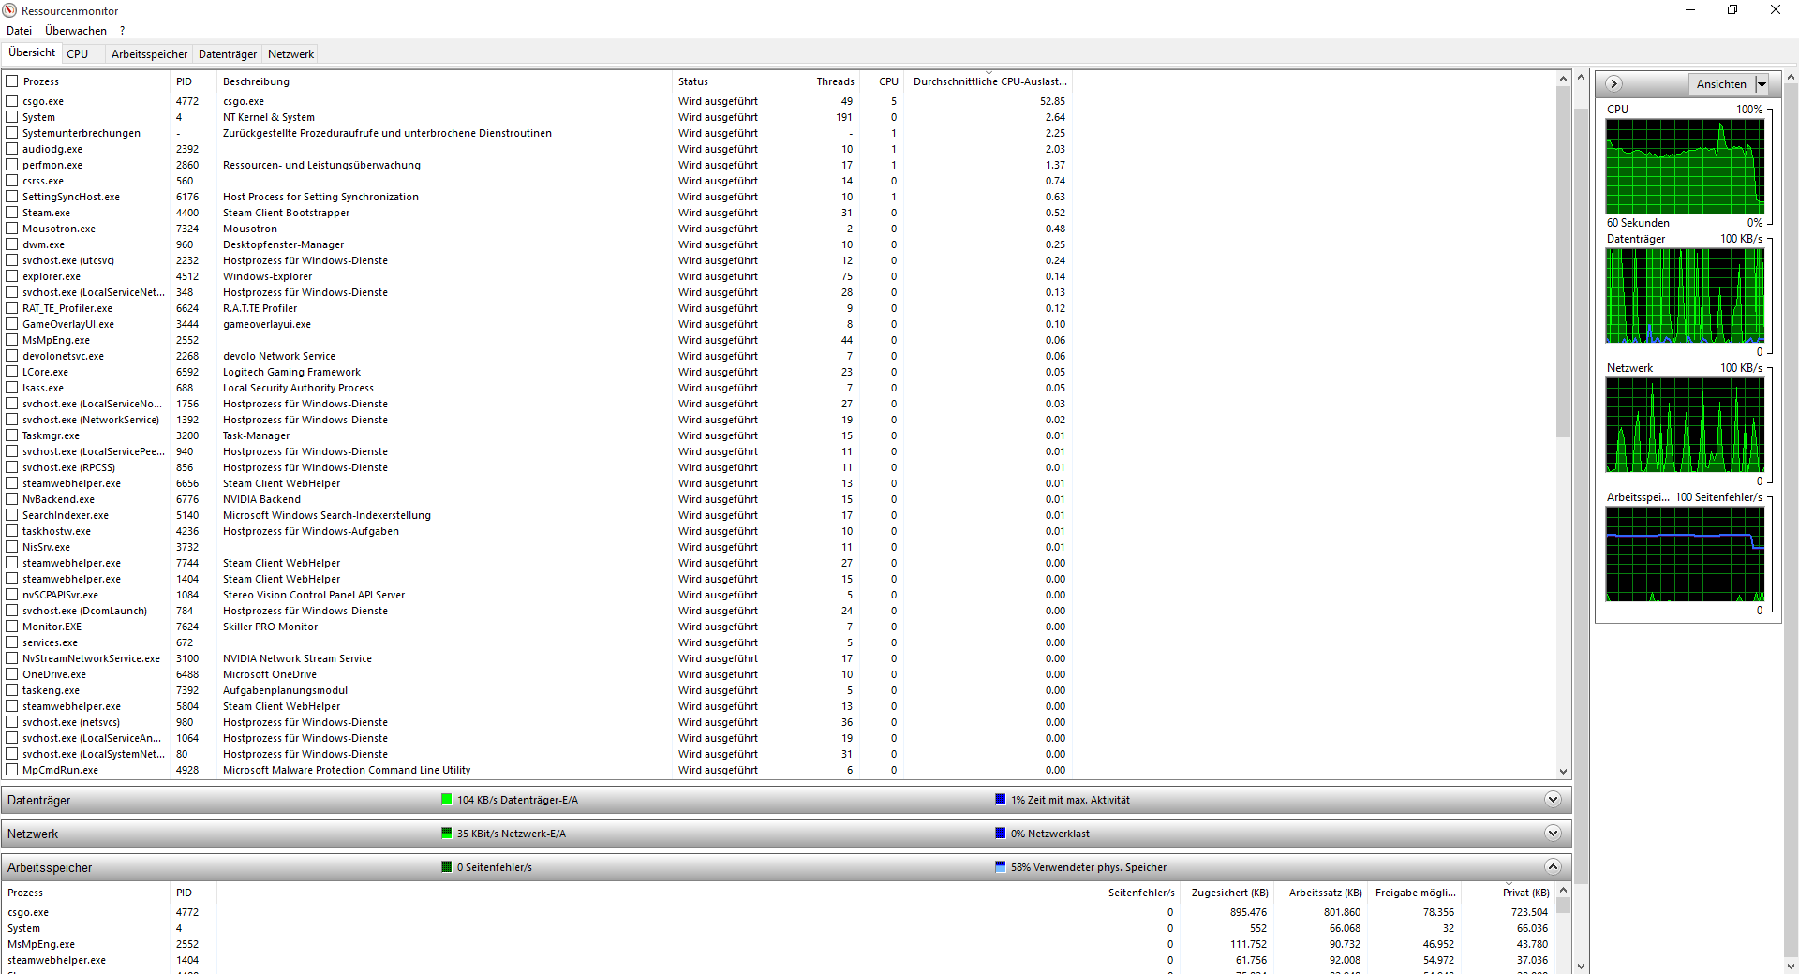Check the Steam.exe checkbox

click(x=12, y=213)
